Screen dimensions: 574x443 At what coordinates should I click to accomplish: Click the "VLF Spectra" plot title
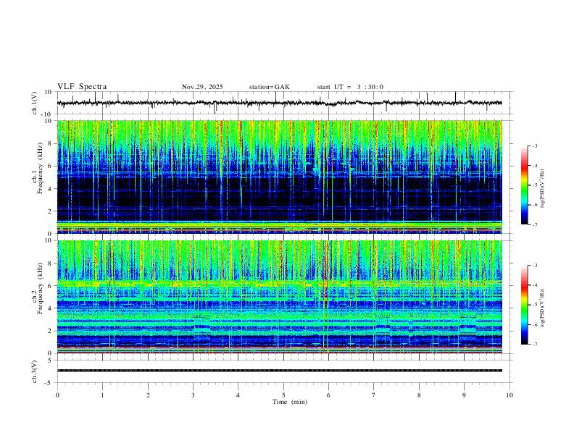82,87
